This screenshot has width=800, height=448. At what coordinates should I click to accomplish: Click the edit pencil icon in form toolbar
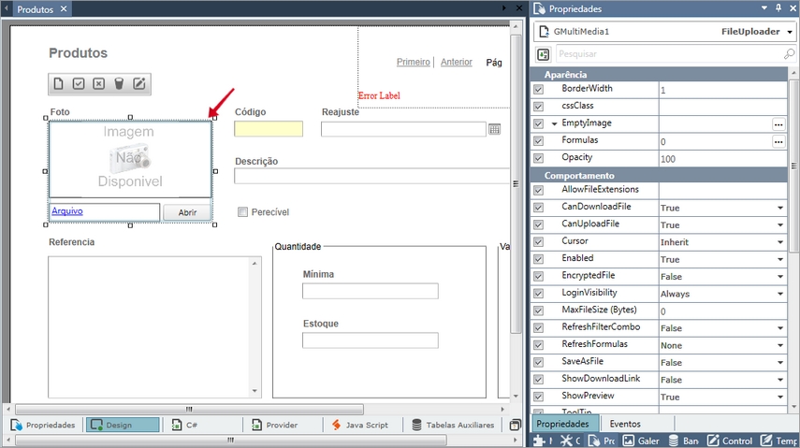(x=139, y=84)
